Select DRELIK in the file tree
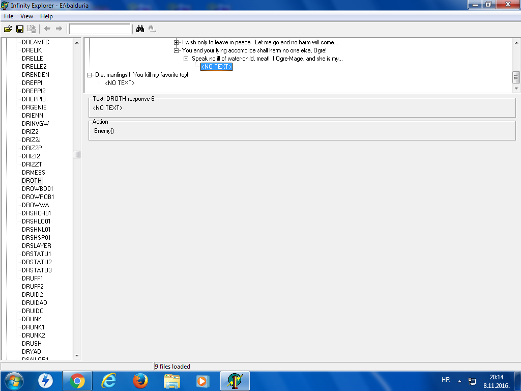Screen dimensions: 521x391 point(32,50)
